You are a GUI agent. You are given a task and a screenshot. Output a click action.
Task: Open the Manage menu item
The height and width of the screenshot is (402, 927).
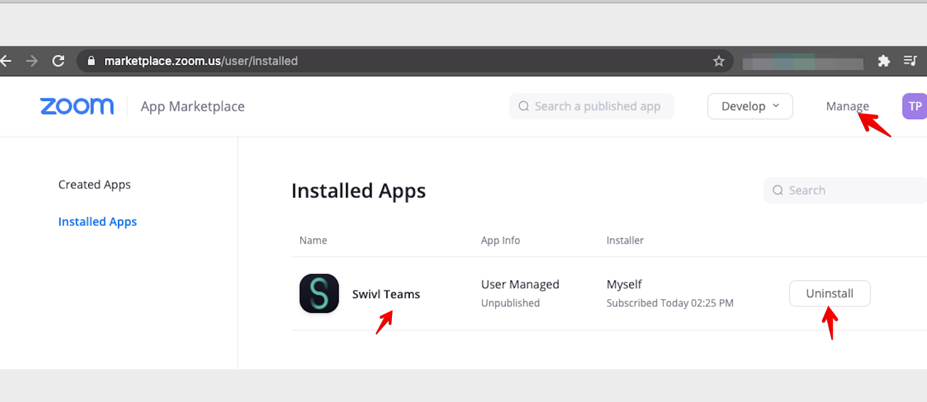point(847,106)
